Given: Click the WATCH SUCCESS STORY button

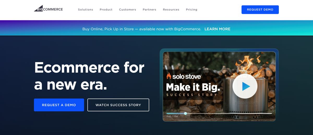Looking at the screenshot, I should [x=118, y=105].
